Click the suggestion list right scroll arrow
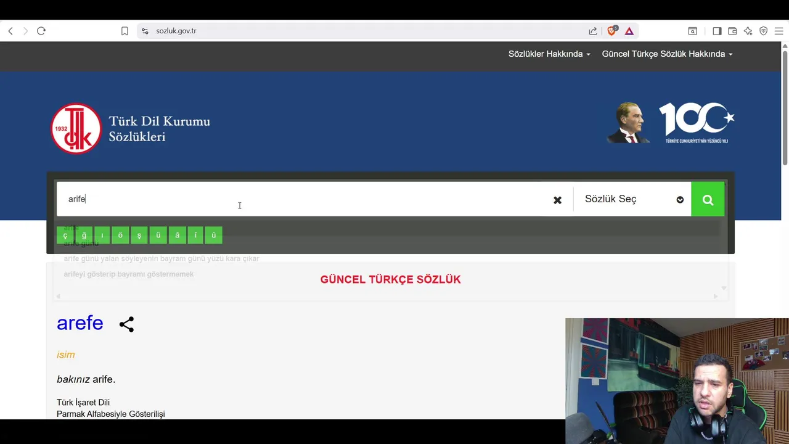Viewport: 789px width, 444px height. [716, 297]
